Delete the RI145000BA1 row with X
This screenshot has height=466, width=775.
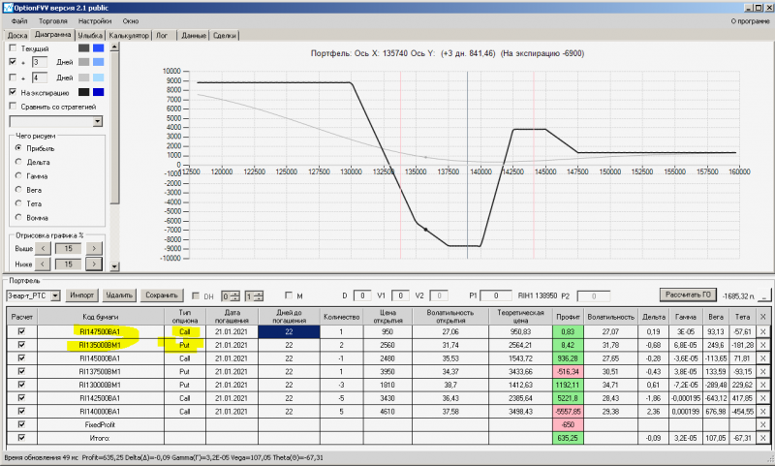[762, 358]
